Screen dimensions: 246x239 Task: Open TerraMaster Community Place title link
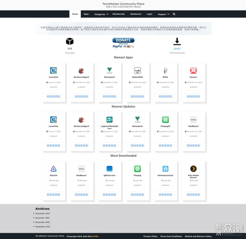(123, 4)
